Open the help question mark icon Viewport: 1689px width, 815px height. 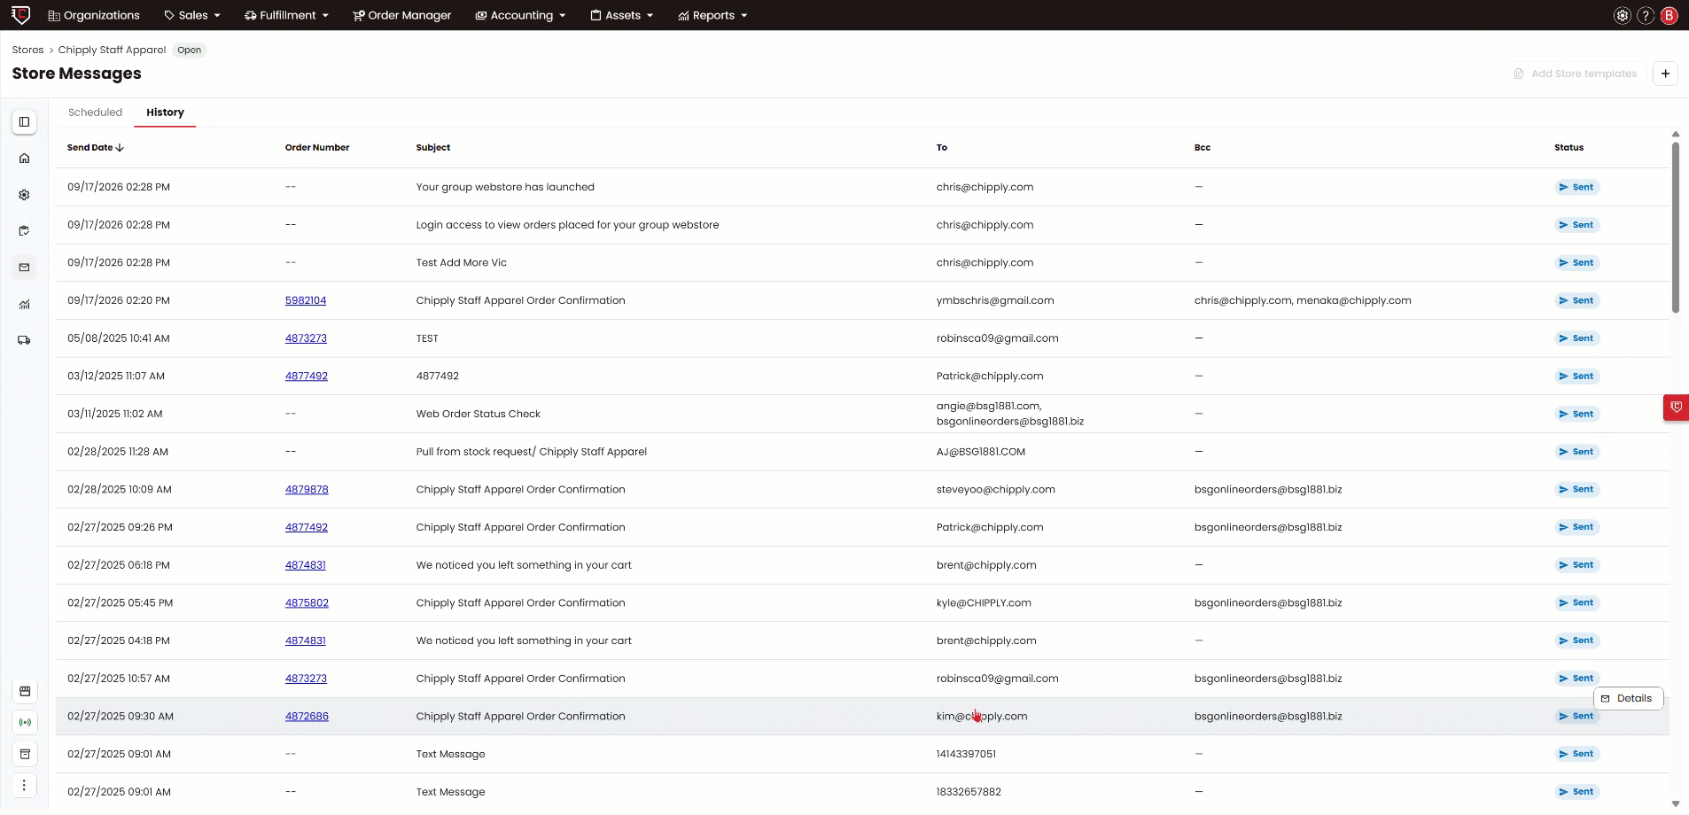(1646, 15)
